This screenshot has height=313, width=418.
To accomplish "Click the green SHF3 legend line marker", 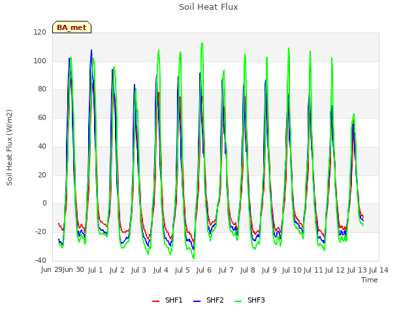I will click(238, 301).
